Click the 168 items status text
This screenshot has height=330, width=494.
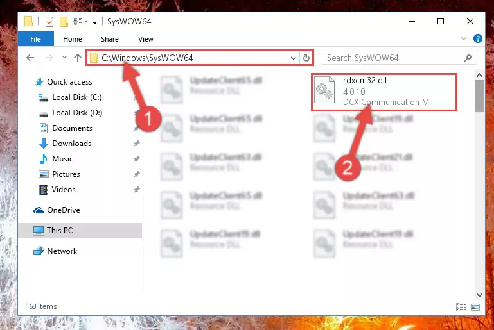click(x=41, y=306)
